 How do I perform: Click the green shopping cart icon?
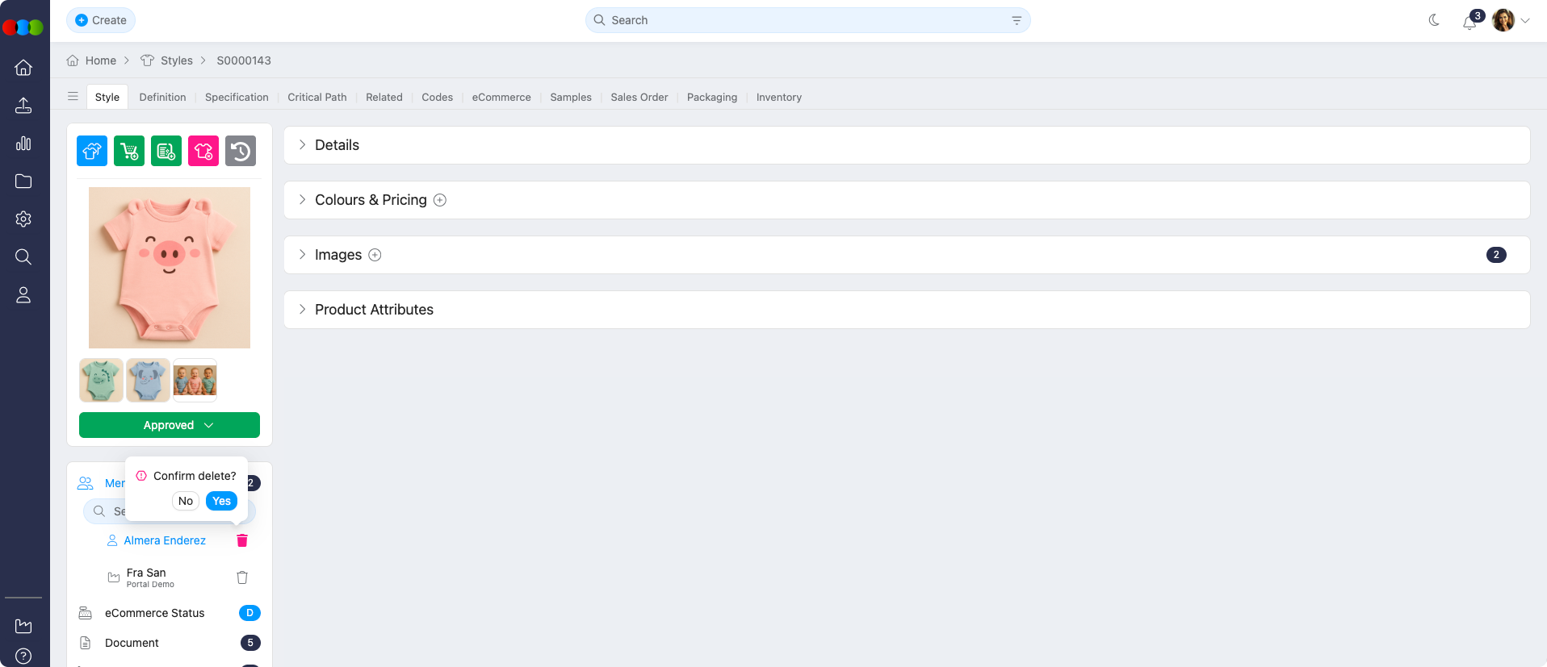[x=129, y=151]
